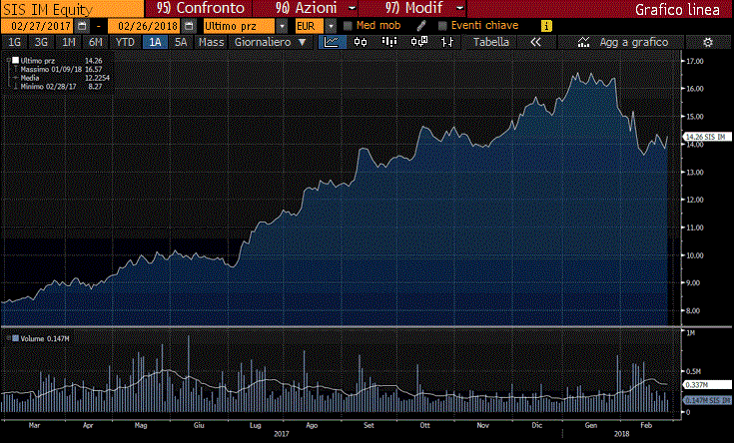The width and height of the screenshot is (734, 443).
Task: Open chart settings gear icon
Action: tap(708, 43)
